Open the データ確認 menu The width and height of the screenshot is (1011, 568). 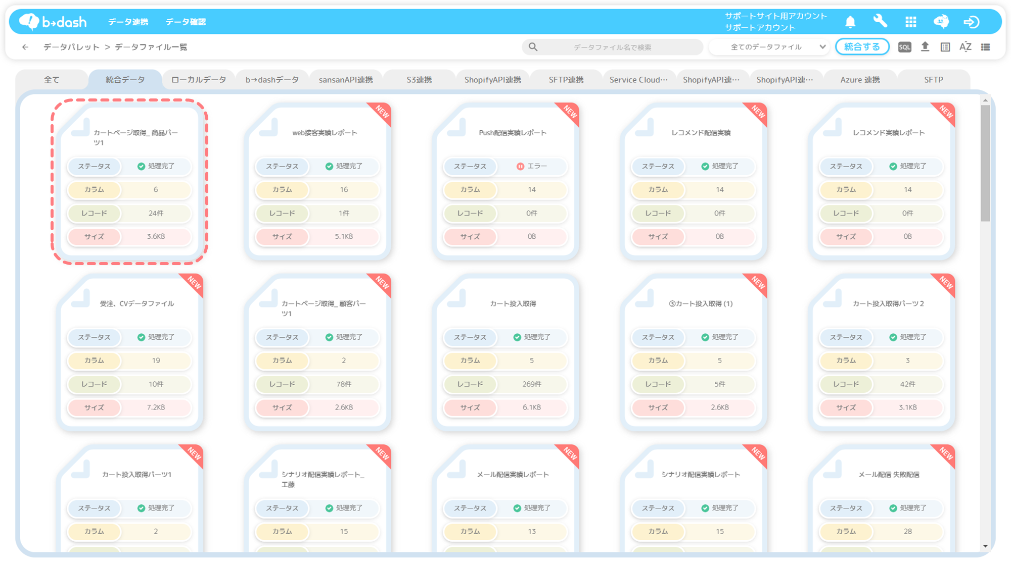[x=186, y=22]
